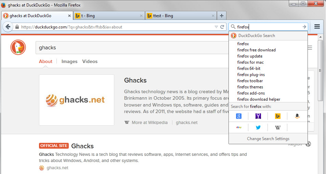Close the 'ttest - Bing' tab
The width and height of the screenshot is (326, 174).
pos(213,16)
